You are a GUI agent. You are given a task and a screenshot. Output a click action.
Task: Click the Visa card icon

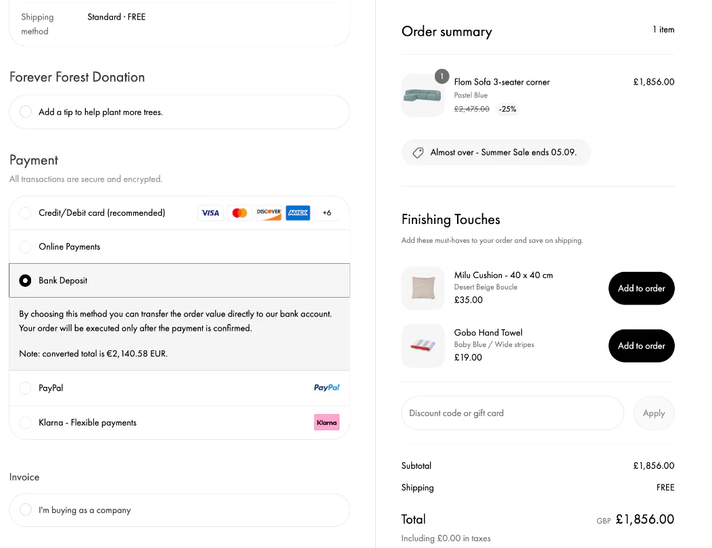pyautogui.click(x=210, y=212)
